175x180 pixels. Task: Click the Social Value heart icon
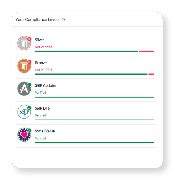click(x=24, y=135)
